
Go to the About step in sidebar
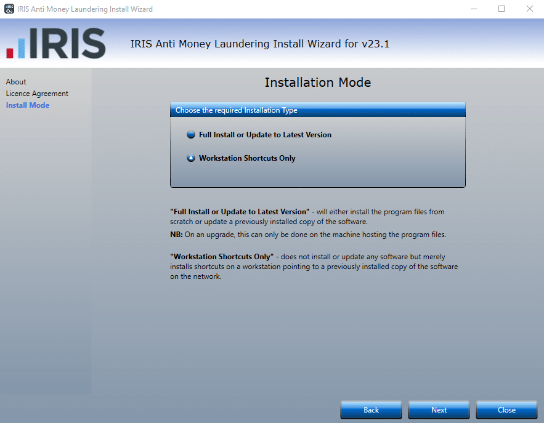click(x=16, y=82)
